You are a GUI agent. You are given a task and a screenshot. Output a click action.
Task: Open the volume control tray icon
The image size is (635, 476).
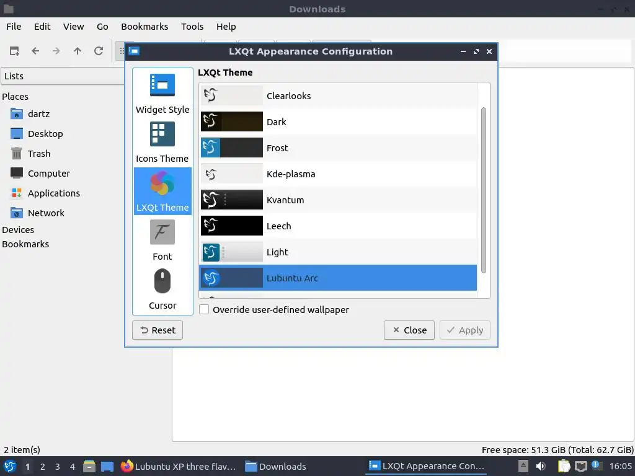(541, 466)
